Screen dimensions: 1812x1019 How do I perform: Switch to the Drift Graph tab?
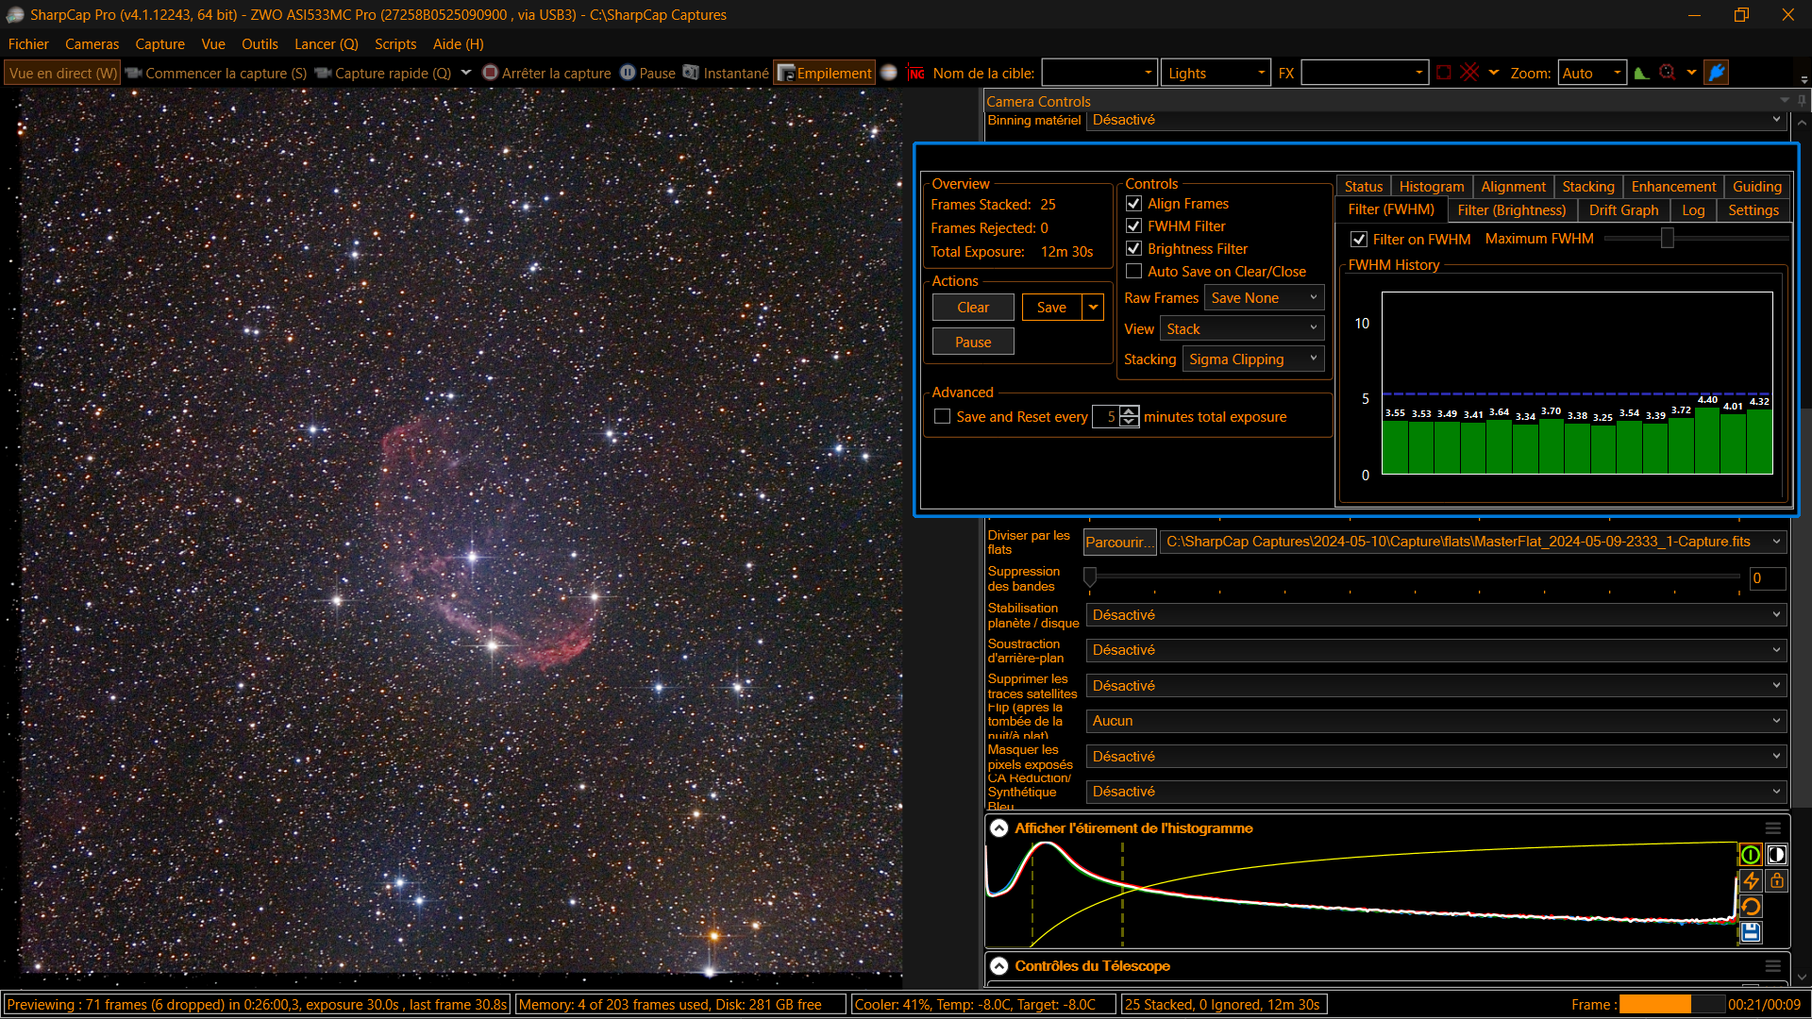1623,210
